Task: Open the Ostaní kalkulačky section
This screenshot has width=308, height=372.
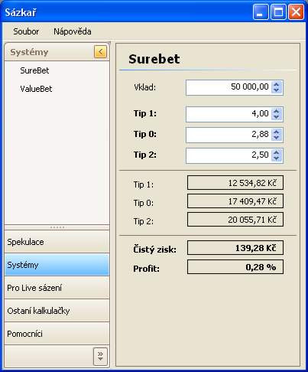Action: click(x=57, y=311)
